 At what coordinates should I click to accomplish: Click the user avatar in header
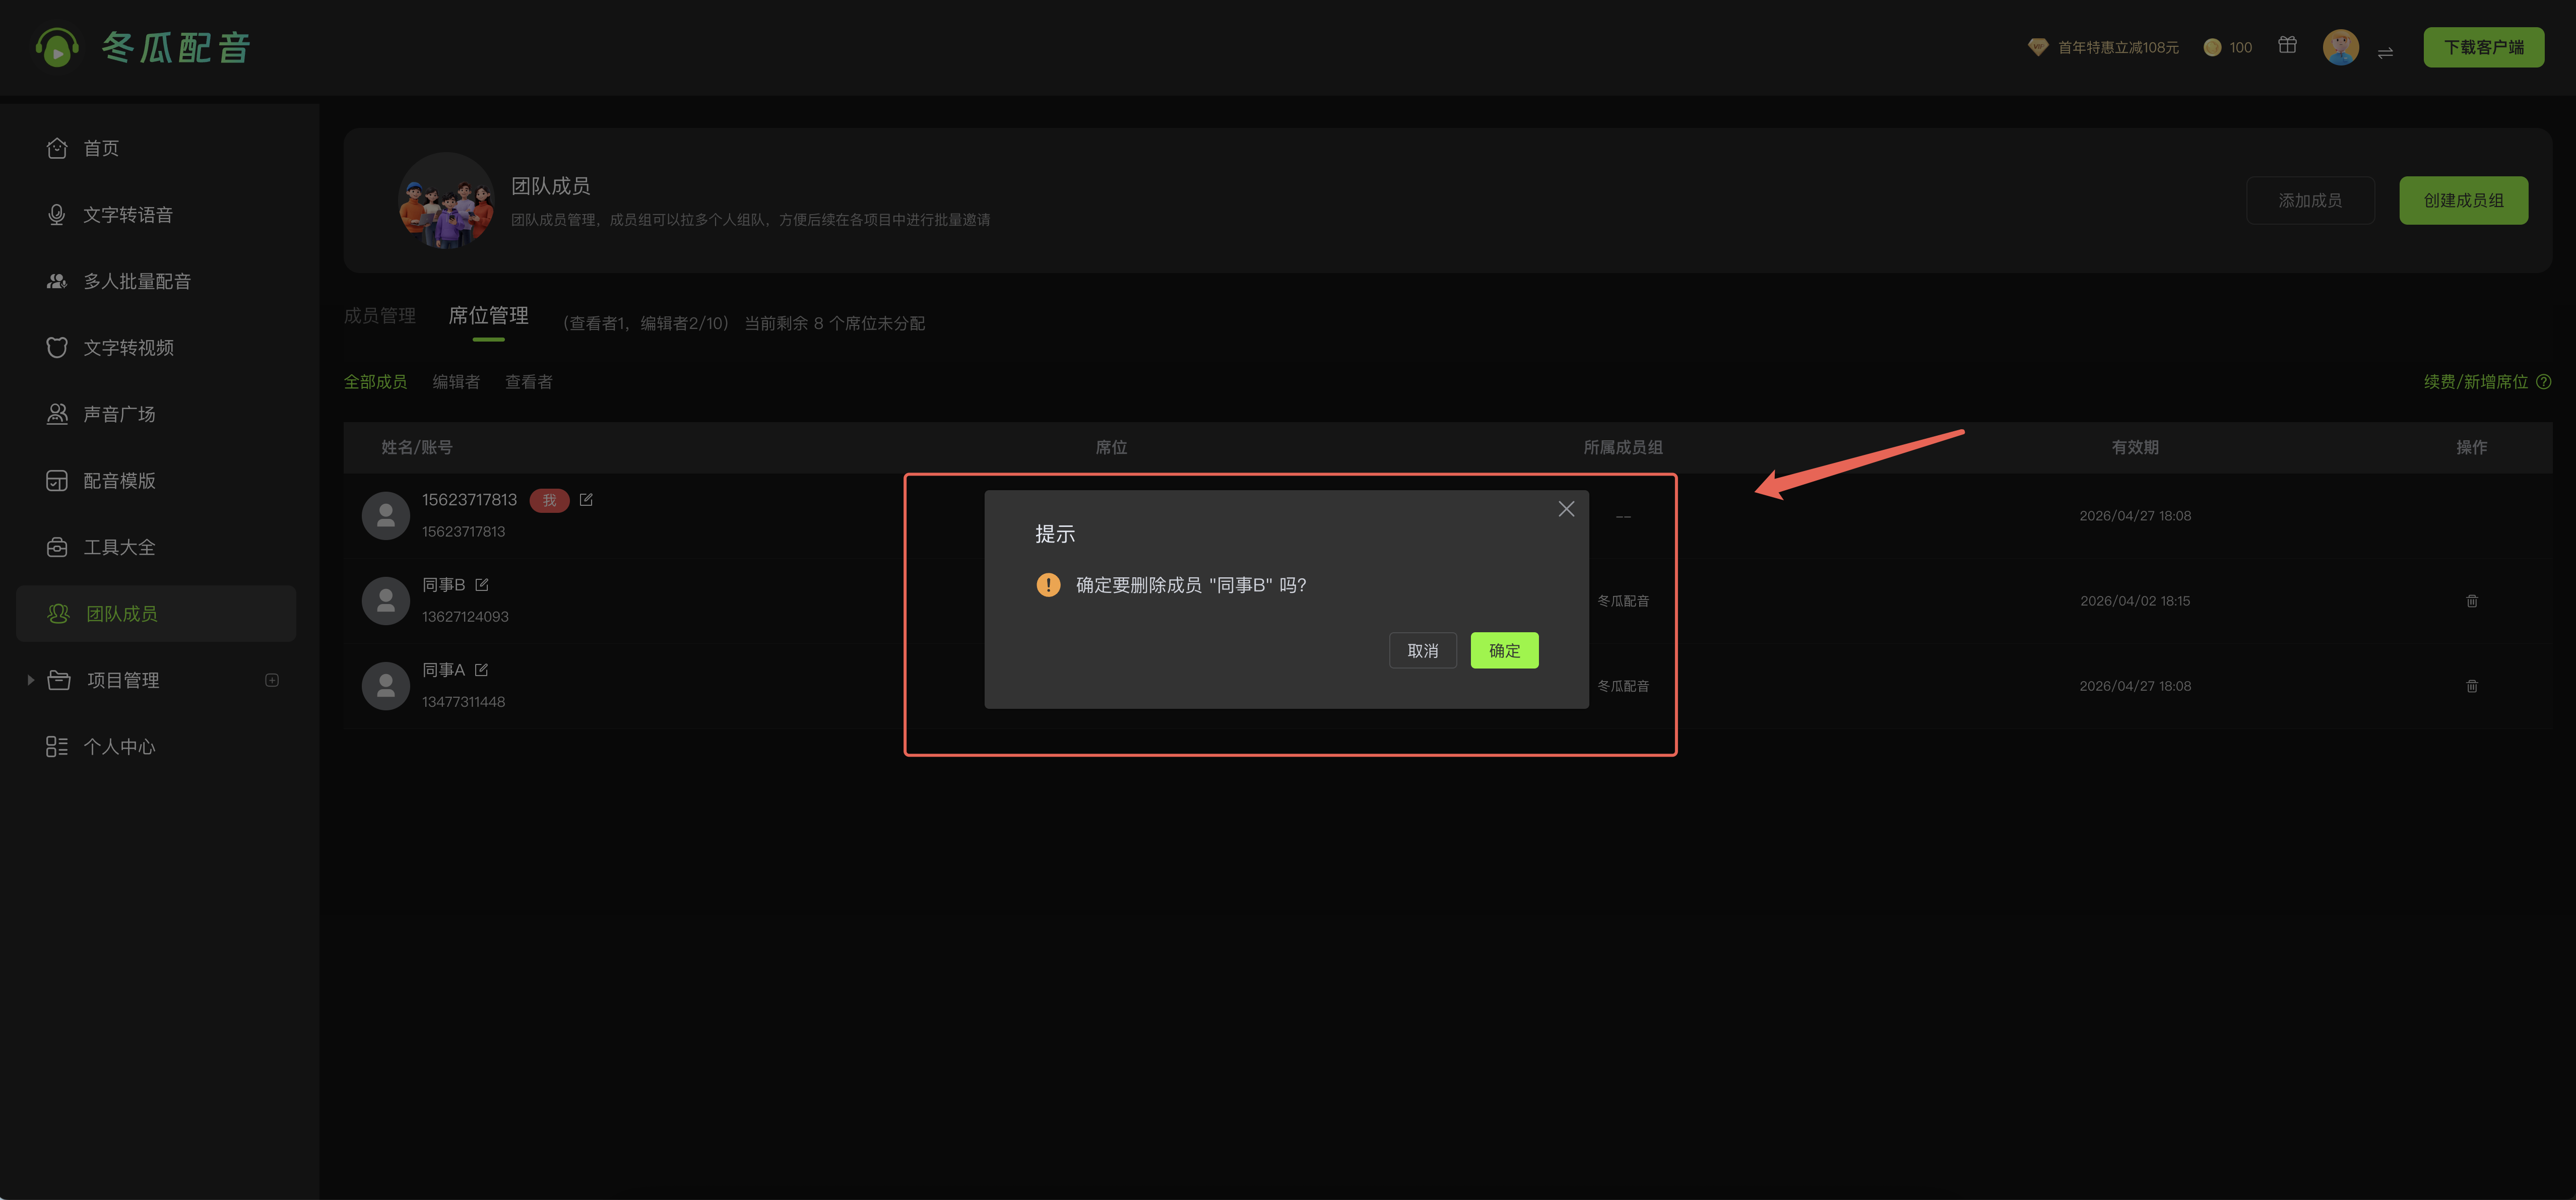tap(2340, 47)
